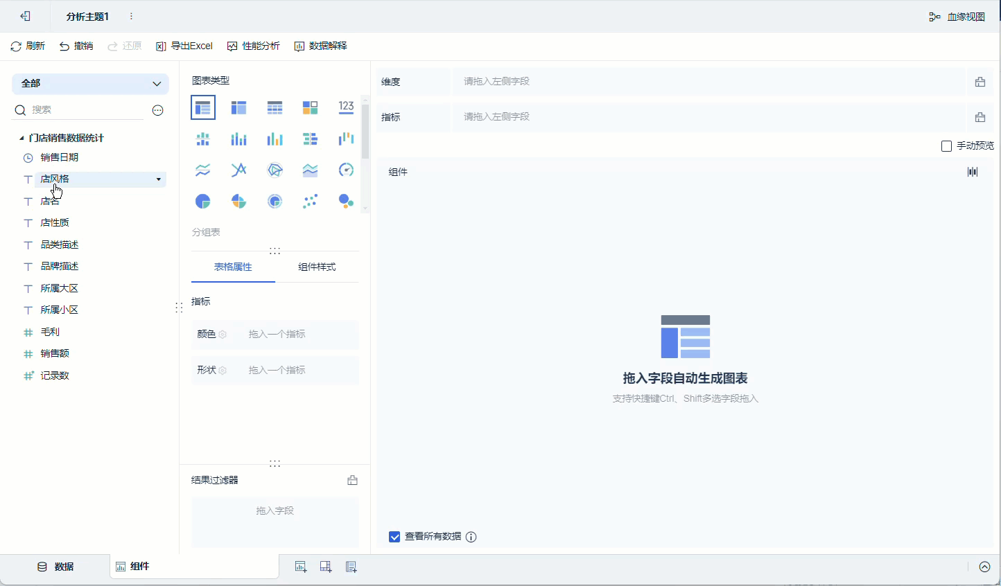1001x586 pixels.
Task: Click the column-width icon in 组件 header
Action: 973,172
